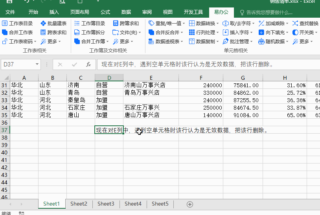Screen dimensions: 320x215
Task: Click the 查找替换 icon
Action: (295, 24)
